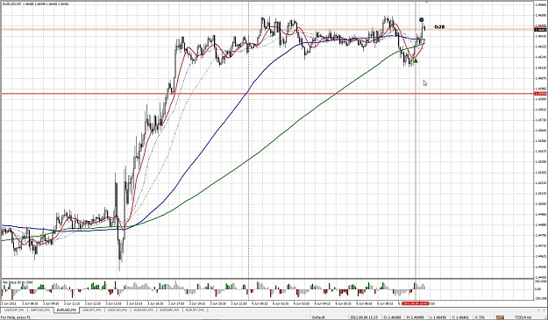The image size is (548, 320).
Task: Click the dark teal circle marker above the last candle
Action: [x=422, y=20]
